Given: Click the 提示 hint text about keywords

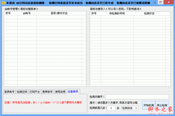Looking at the screenshot, I should [x=113, y=103].
